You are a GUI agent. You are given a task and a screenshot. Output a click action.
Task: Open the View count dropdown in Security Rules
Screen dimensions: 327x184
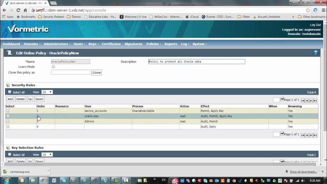pyautogui.click(x=47, y=92)
